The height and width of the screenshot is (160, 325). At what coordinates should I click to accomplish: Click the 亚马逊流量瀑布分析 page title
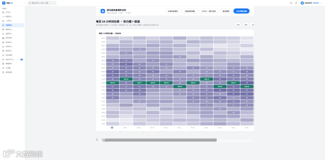(x=116, y=10)
